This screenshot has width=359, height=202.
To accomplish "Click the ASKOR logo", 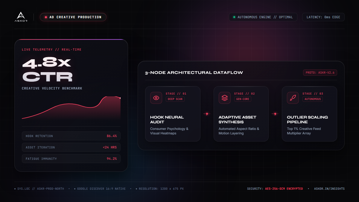I will 21,17.
